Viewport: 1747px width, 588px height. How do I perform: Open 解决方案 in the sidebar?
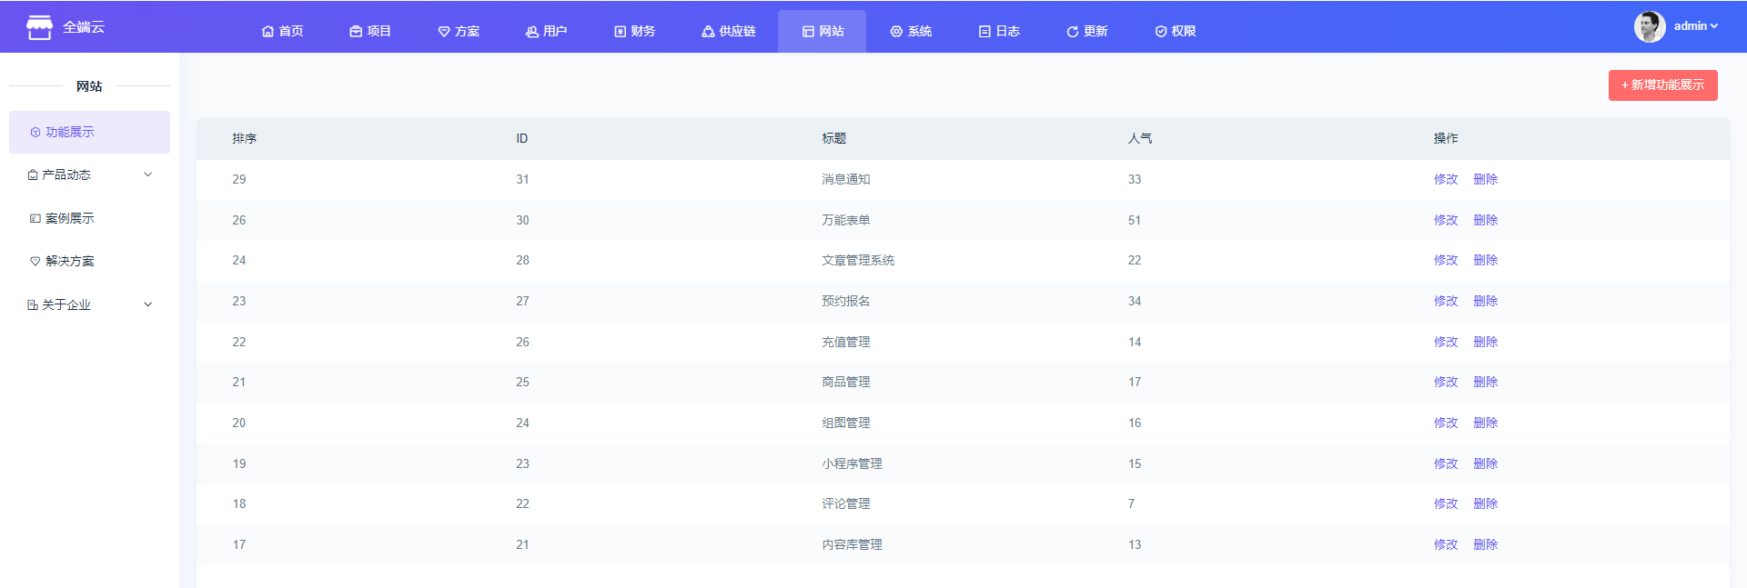click(70, 261)
